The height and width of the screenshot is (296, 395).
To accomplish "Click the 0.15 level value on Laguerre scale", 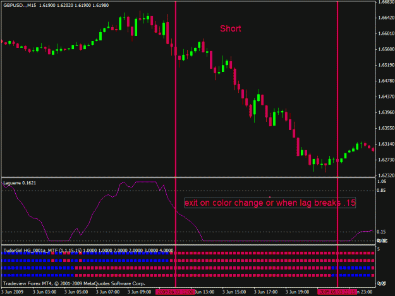I will point(381,232).
